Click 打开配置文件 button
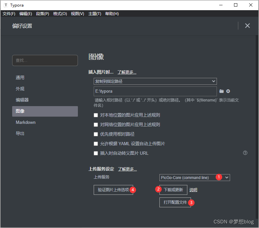Image resolution: width=259 pixels, height=228 pixels. (175, 202)
